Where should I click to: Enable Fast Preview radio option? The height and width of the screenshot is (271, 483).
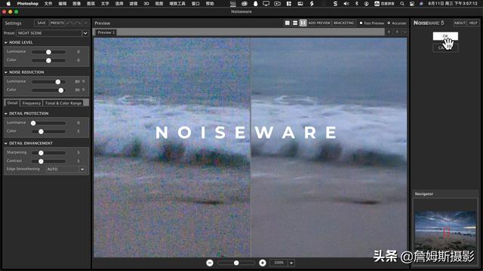(372, 23)
